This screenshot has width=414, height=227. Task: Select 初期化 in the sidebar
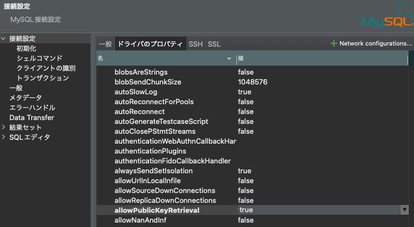26,49
